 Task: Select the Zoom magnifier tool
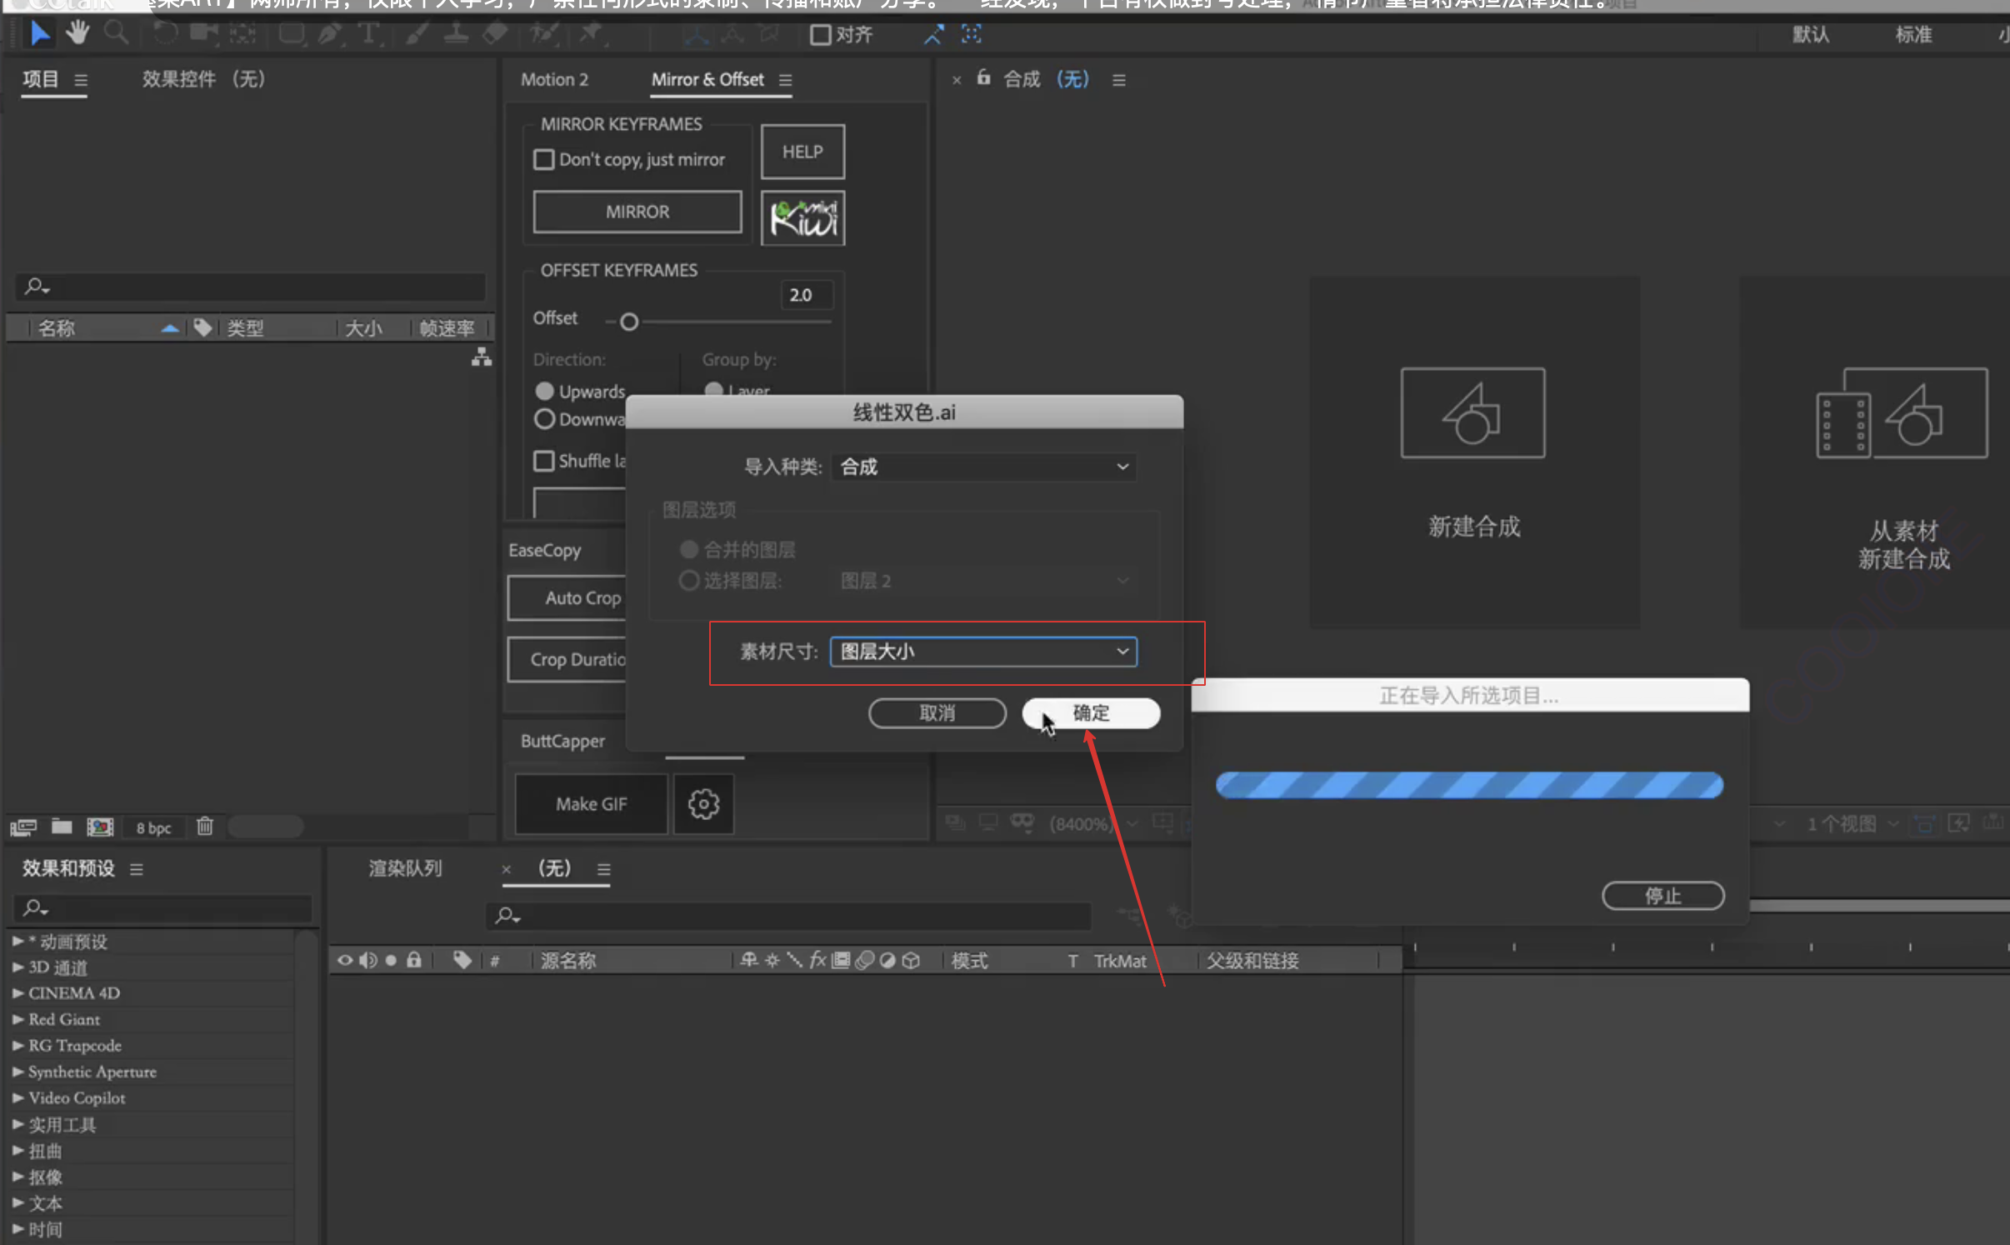click(x=116, y=34)
